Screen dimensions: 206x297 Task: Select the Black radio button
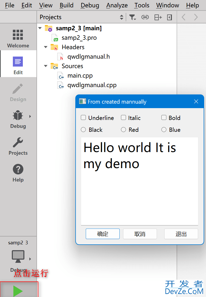(83, 129)
